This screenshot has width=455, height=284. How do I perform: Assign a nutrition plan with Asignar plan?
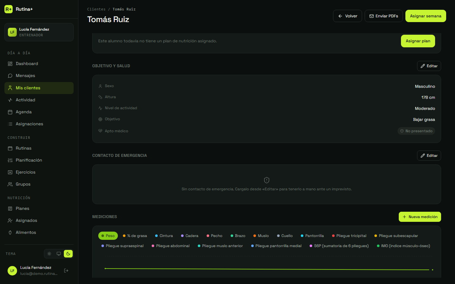tap(418, 41)
